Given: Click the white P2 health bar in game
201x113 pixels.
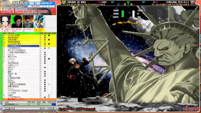Looking at the screenshot, I should pos(133,14).
